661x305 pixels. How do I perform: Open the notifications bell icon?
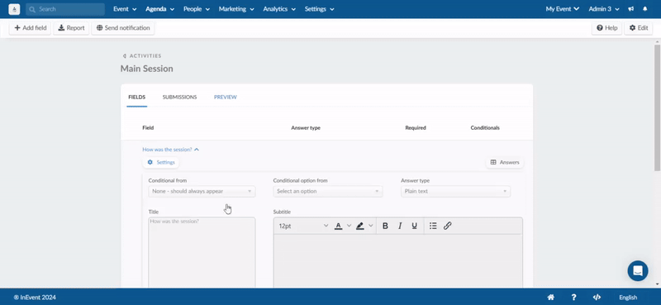[645, 9]
